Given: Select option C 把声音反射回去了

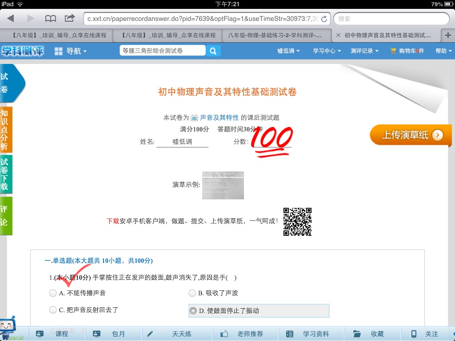Looking at the screenshot, I should (x=53, y=310).
